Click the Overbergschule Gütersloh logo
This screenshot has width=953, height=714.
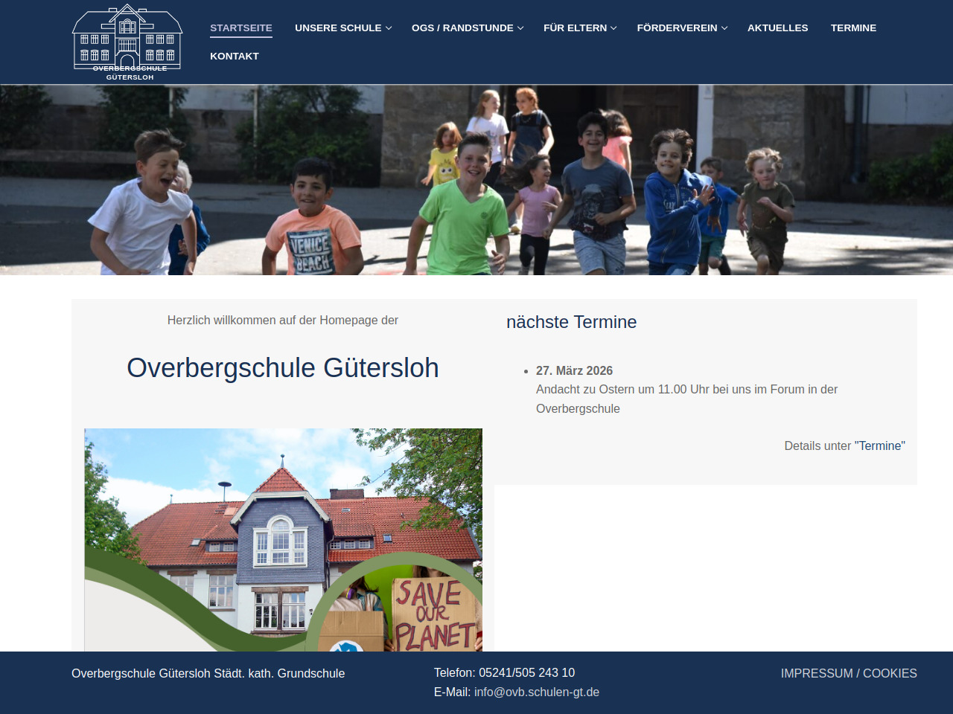[127, 42]
